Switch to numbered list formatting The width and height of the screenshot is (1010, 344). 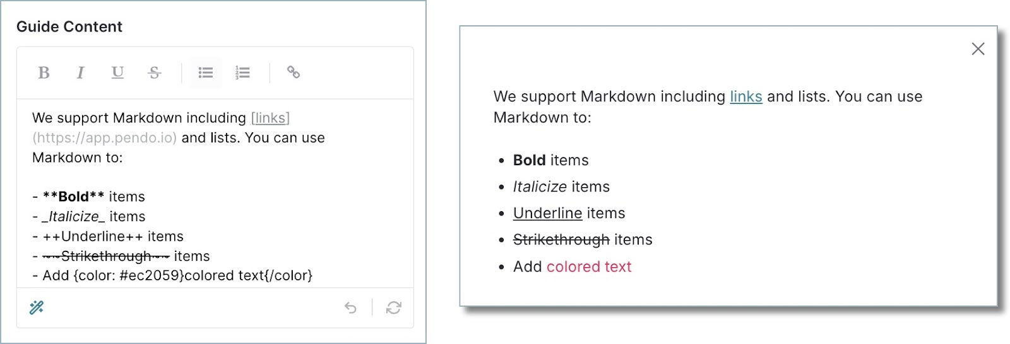242,72
